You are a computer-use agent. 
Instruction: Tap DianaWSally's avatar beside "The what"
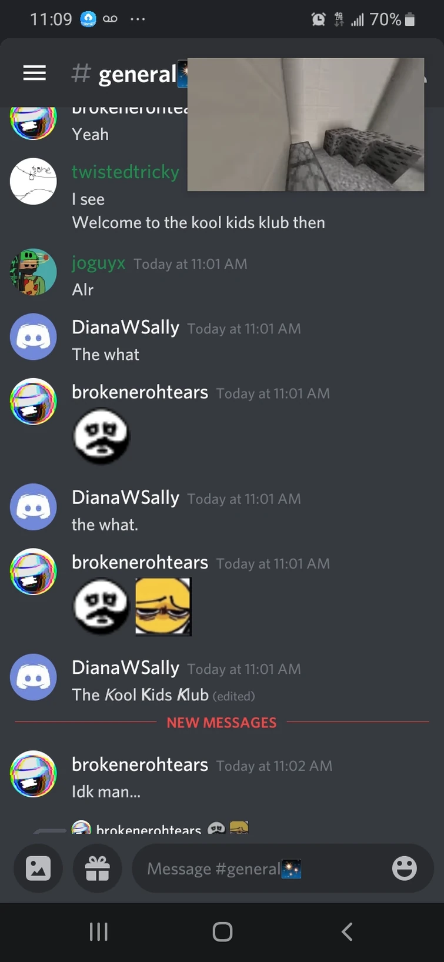pos(34,336)
